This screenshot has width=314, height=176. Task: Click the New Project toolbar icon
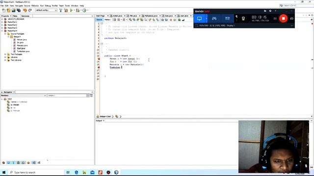click(8, 10)
